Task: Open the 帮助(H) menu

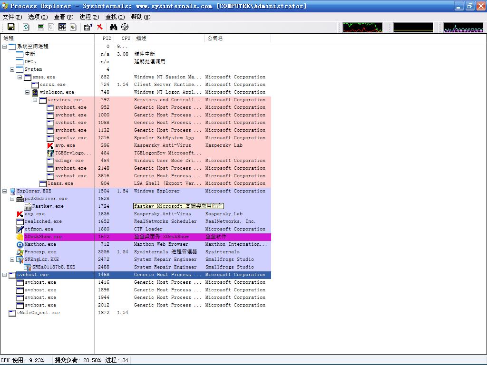Action: [x=141, y=17]
